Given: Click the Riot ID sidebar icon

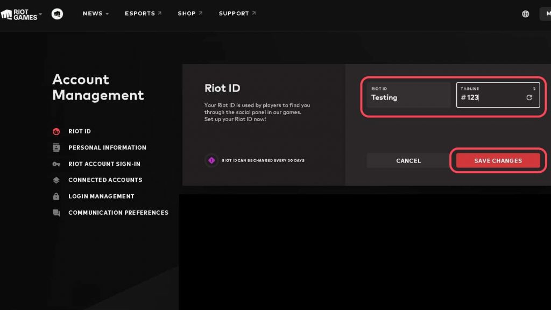Looking at the screenshot, I should tap(56, 131).
